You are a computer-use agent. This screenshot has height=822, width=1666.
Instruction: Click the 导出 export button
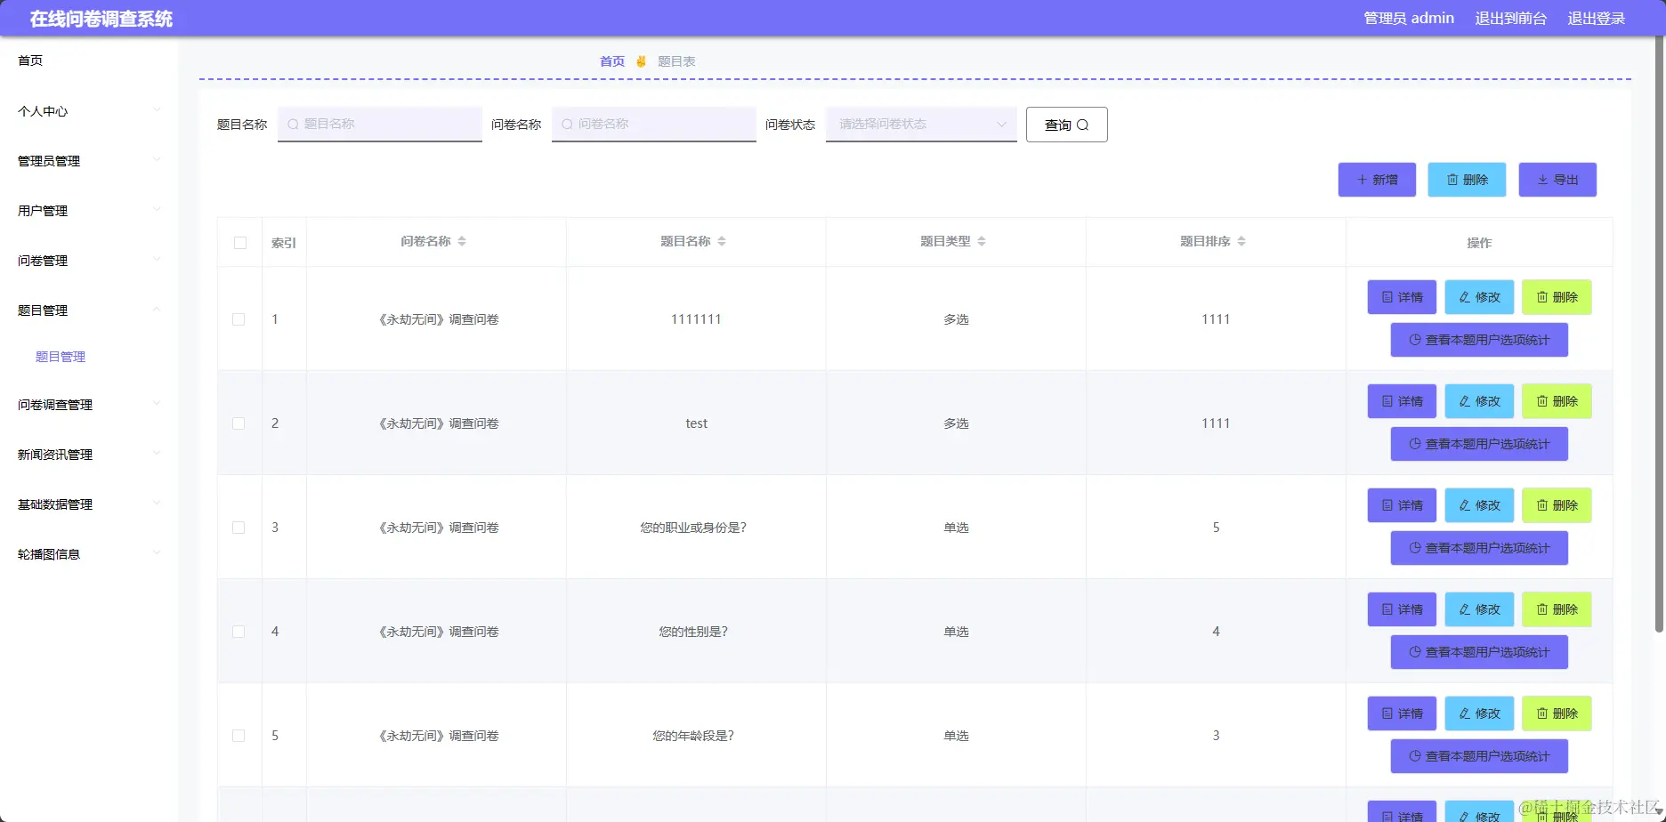point(1557,180)
